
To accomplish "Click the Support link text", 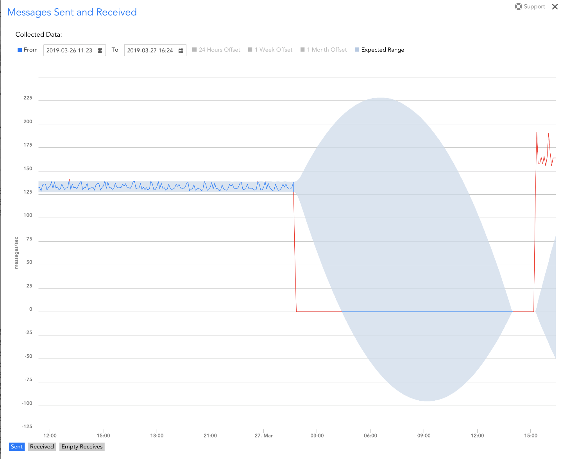I will pos(534,7).
